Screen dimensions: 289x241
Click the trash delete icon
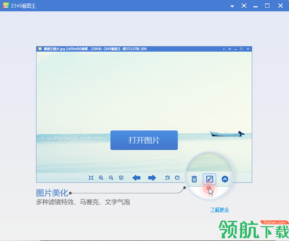tap(194, 179)
